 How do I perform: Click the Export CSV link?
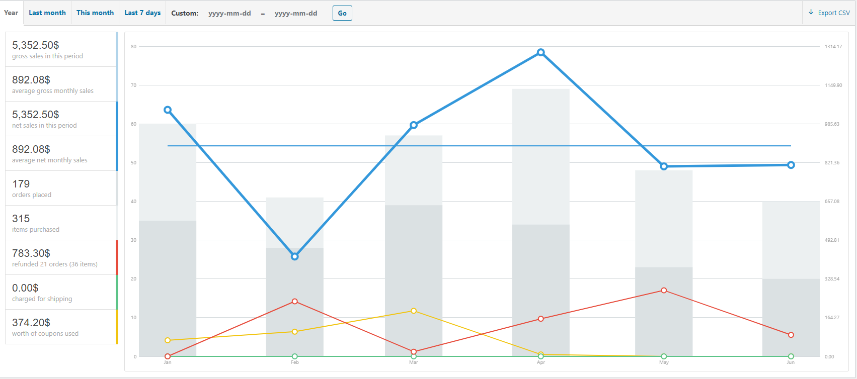pyautogui.click(x=833, y=13)
